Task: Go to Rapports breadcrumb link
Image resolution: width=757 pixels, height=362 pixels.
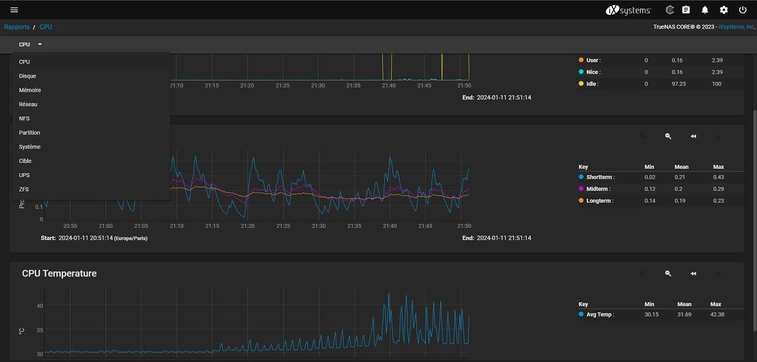Action: pyautogui.click(x=17, y=27)
